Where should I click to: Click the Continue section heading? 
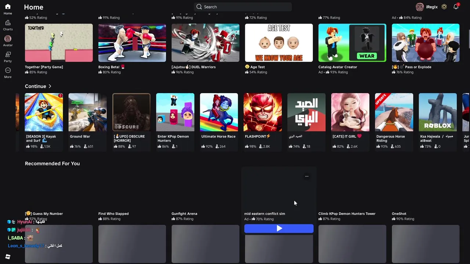(x=35, y=86)
